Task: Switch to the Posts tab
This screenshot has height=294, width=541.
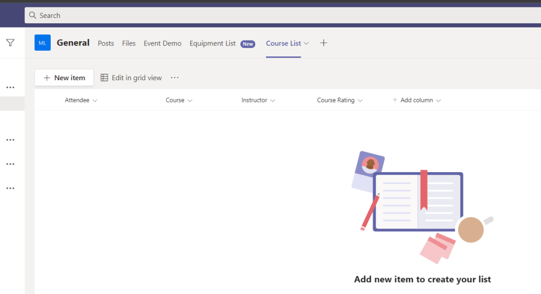Action: (106, 43)
